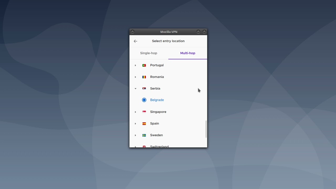Switch to the Multi-hop tab
Viewport: 336px width, 189px height.
(x=188, y=53)
